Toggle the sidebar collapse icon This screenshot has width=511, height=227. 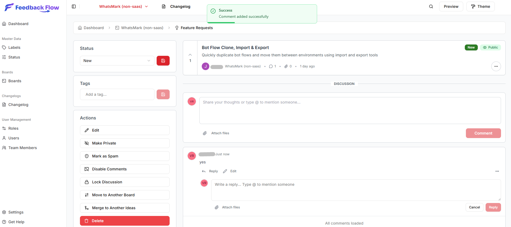coord(74,6)
